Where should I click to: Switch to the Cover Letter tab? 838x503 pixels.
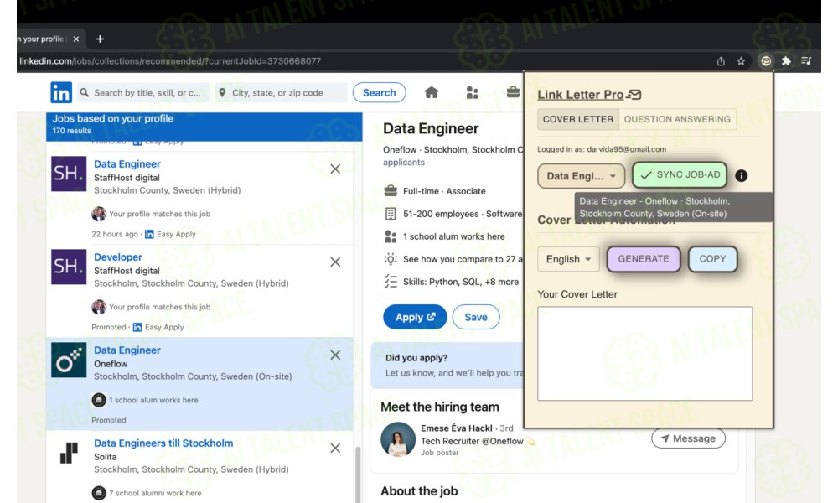coord(577,119)
